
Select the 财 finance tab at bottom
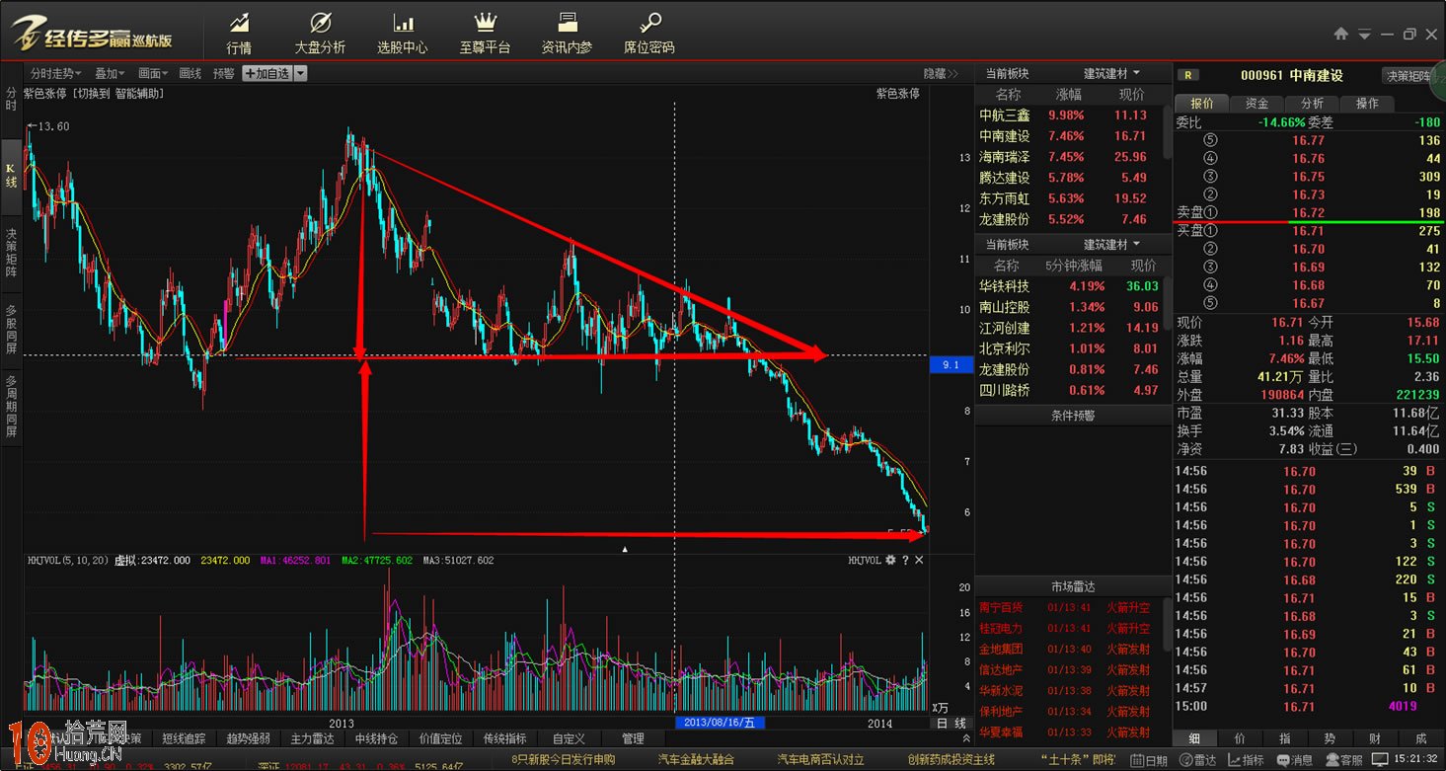[1375, 737]
